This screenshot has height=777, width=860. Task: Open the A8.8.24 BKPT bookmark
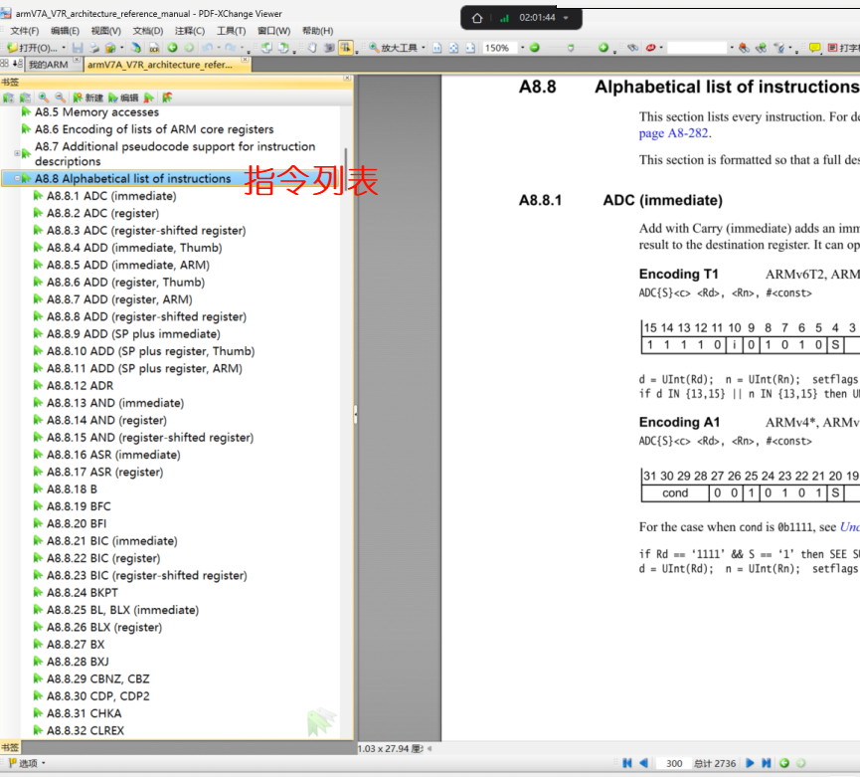83,593
